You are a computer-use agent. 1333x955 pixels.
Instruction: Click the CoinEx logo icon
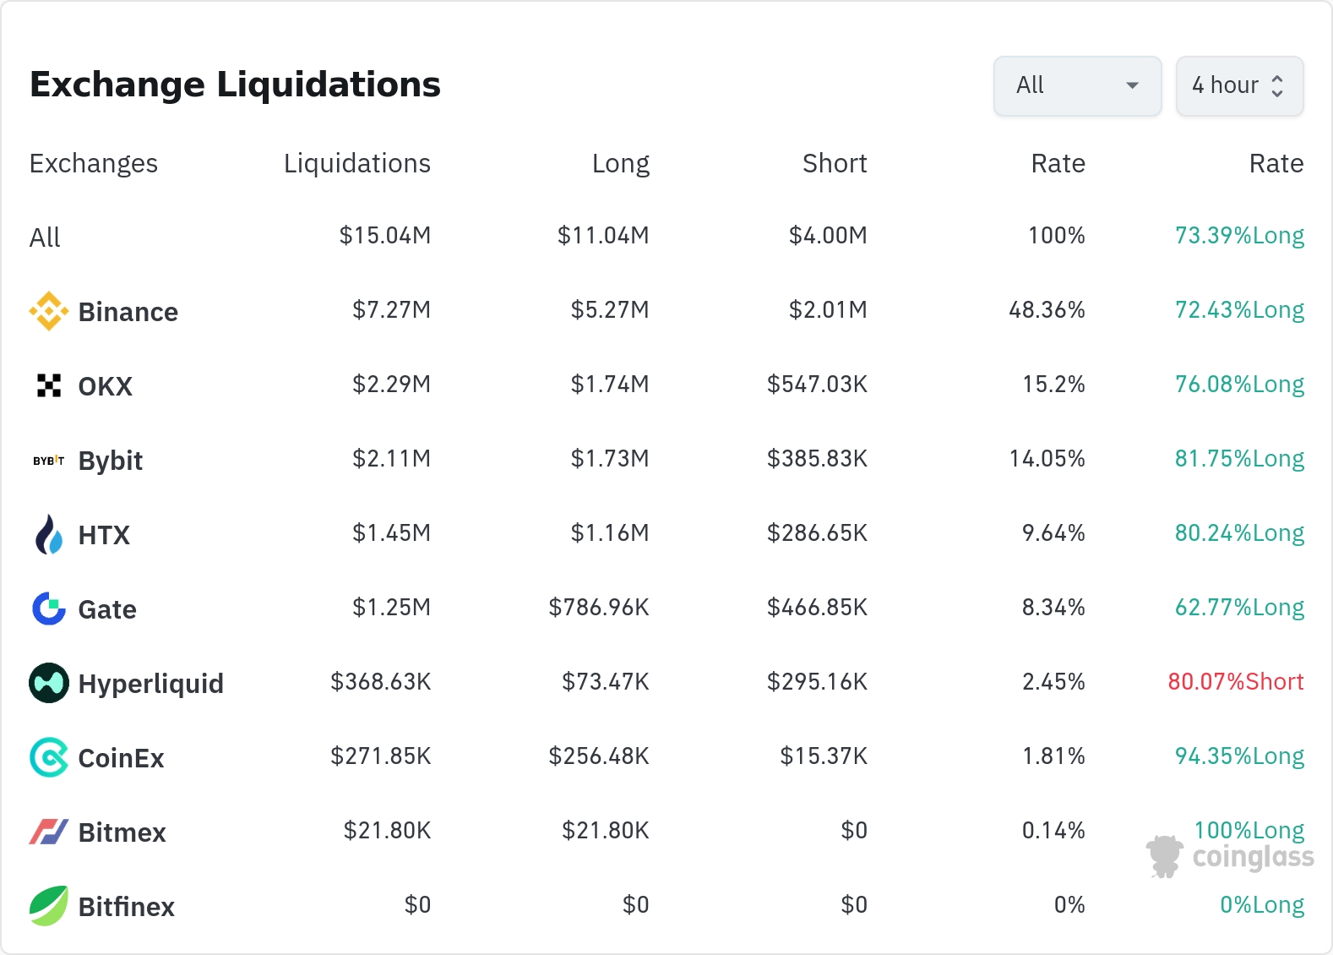tap(49, 757)
